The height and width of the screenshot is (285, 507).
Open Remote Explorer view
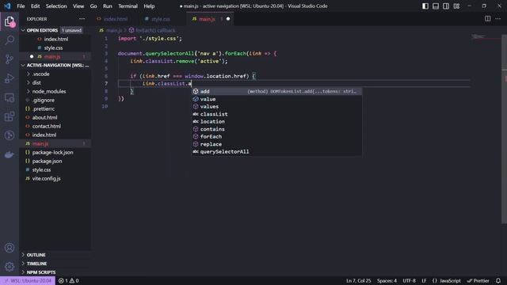coord(10,97)
